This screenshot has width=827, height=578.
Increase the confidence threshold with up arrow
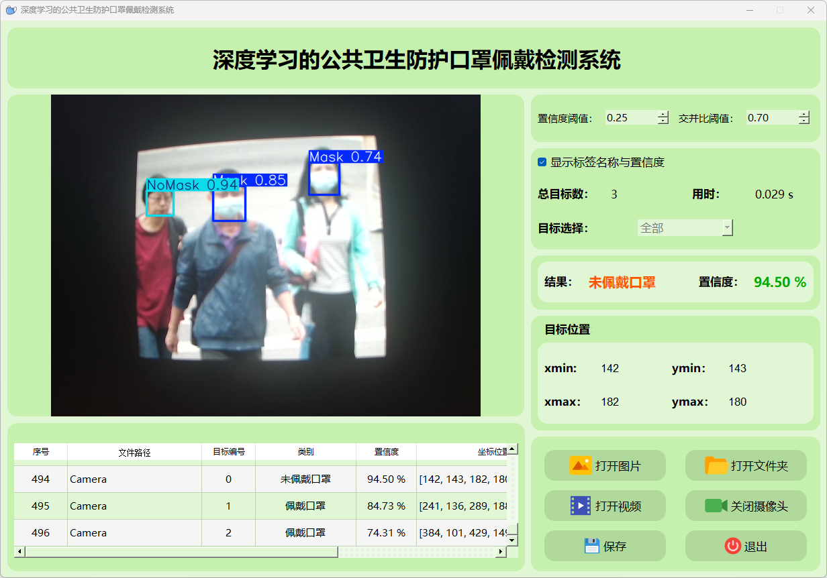[663, 115]
